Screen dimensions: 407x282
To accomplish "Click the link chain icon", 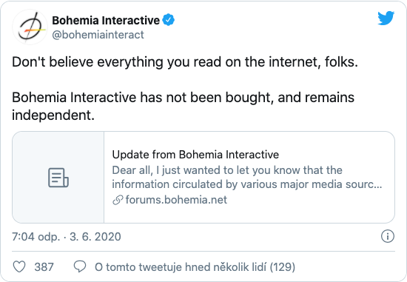I will [118, 200].
